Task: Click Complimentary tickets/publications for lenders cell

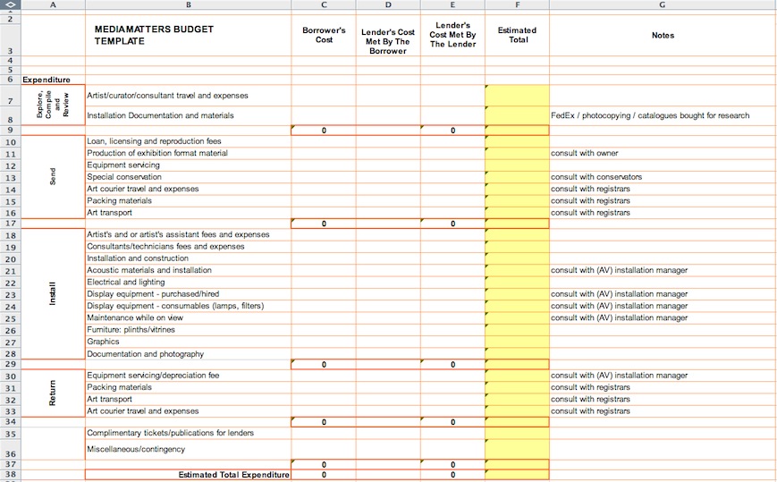Action: pyautogui.click(x=189, y=433)
